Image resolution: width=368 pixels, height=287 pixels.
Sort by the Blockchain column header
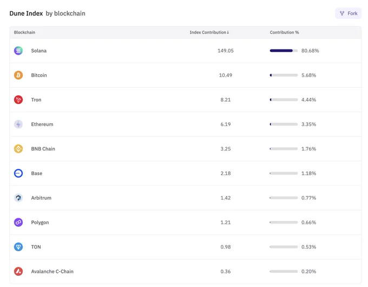point(25,32)
